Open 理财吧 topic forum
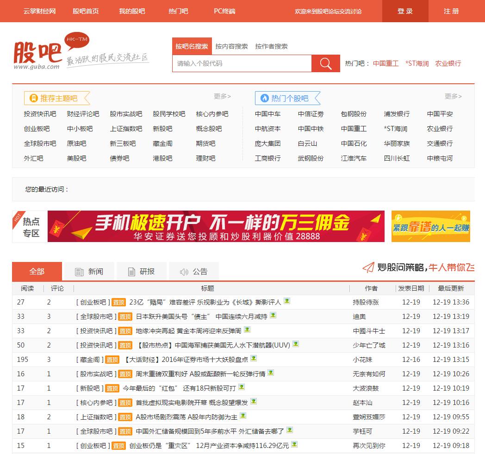The height and width of the screenshot is (454, 485). pyautogui.click(x=205, y=158)
